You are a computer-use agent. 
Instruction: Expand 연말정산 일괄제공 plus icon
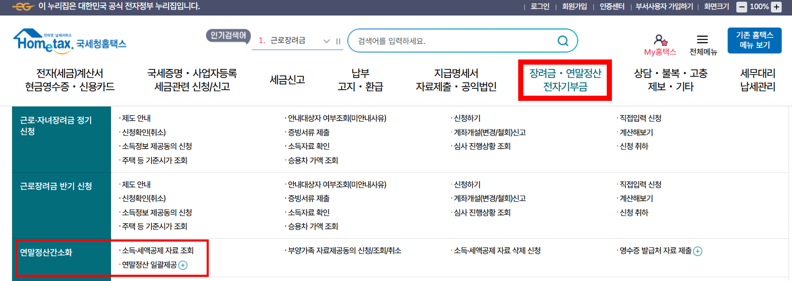click(x=183, y=265)
